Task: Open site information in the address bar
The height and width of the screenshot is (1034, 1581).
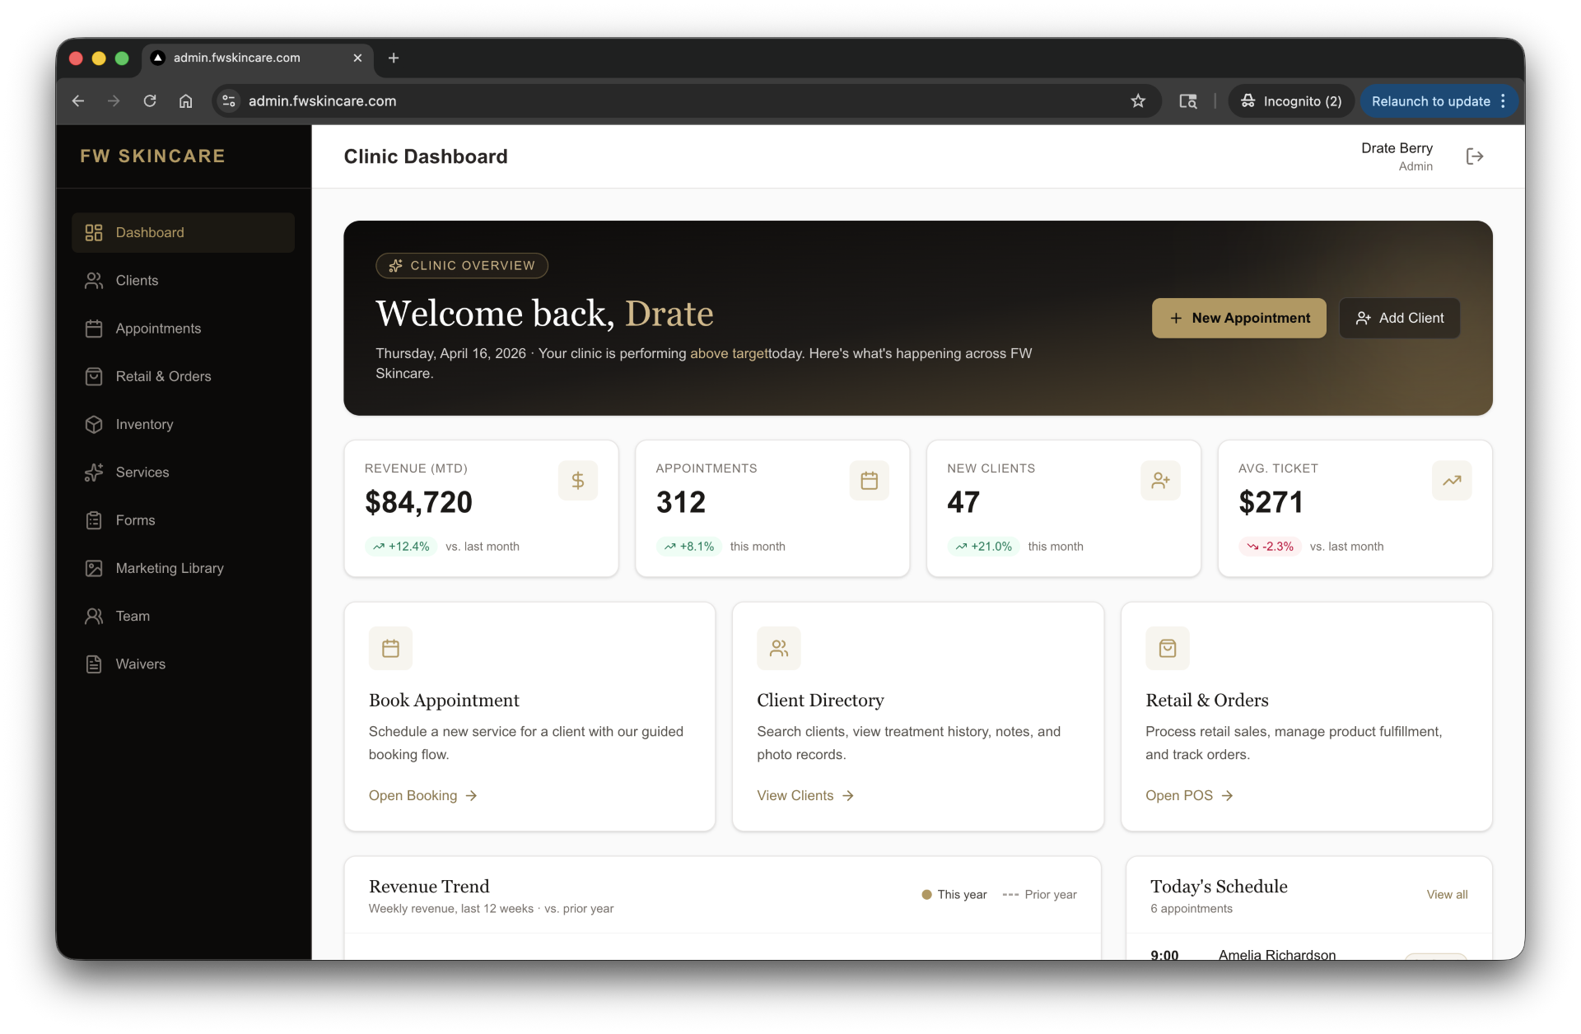Action: point(228,100)
